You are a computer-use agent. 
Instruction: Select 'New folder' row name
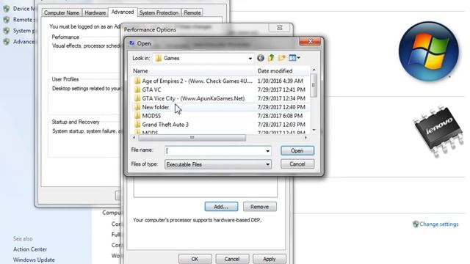[156, 107]
